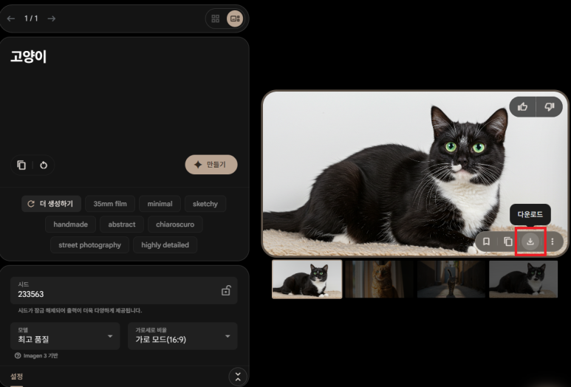This screenshot has height=387, width=571.
Task: Select the 35mm film style chip
Action: pos(110,204)
